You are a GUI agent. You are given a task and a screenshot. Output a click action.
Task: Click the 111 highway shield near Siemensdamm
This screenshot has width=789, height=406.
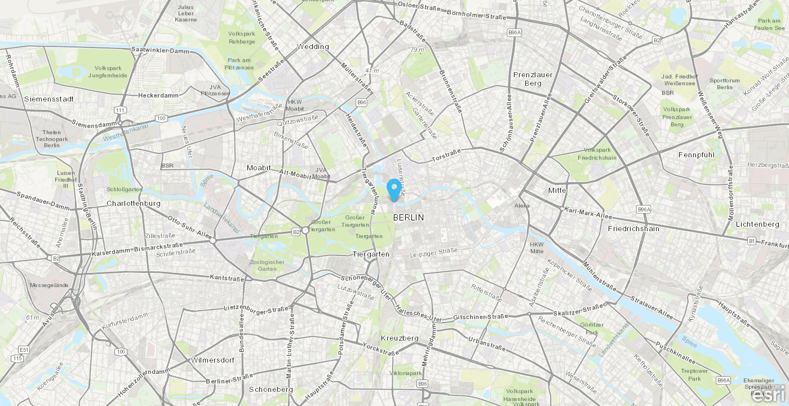119,109
